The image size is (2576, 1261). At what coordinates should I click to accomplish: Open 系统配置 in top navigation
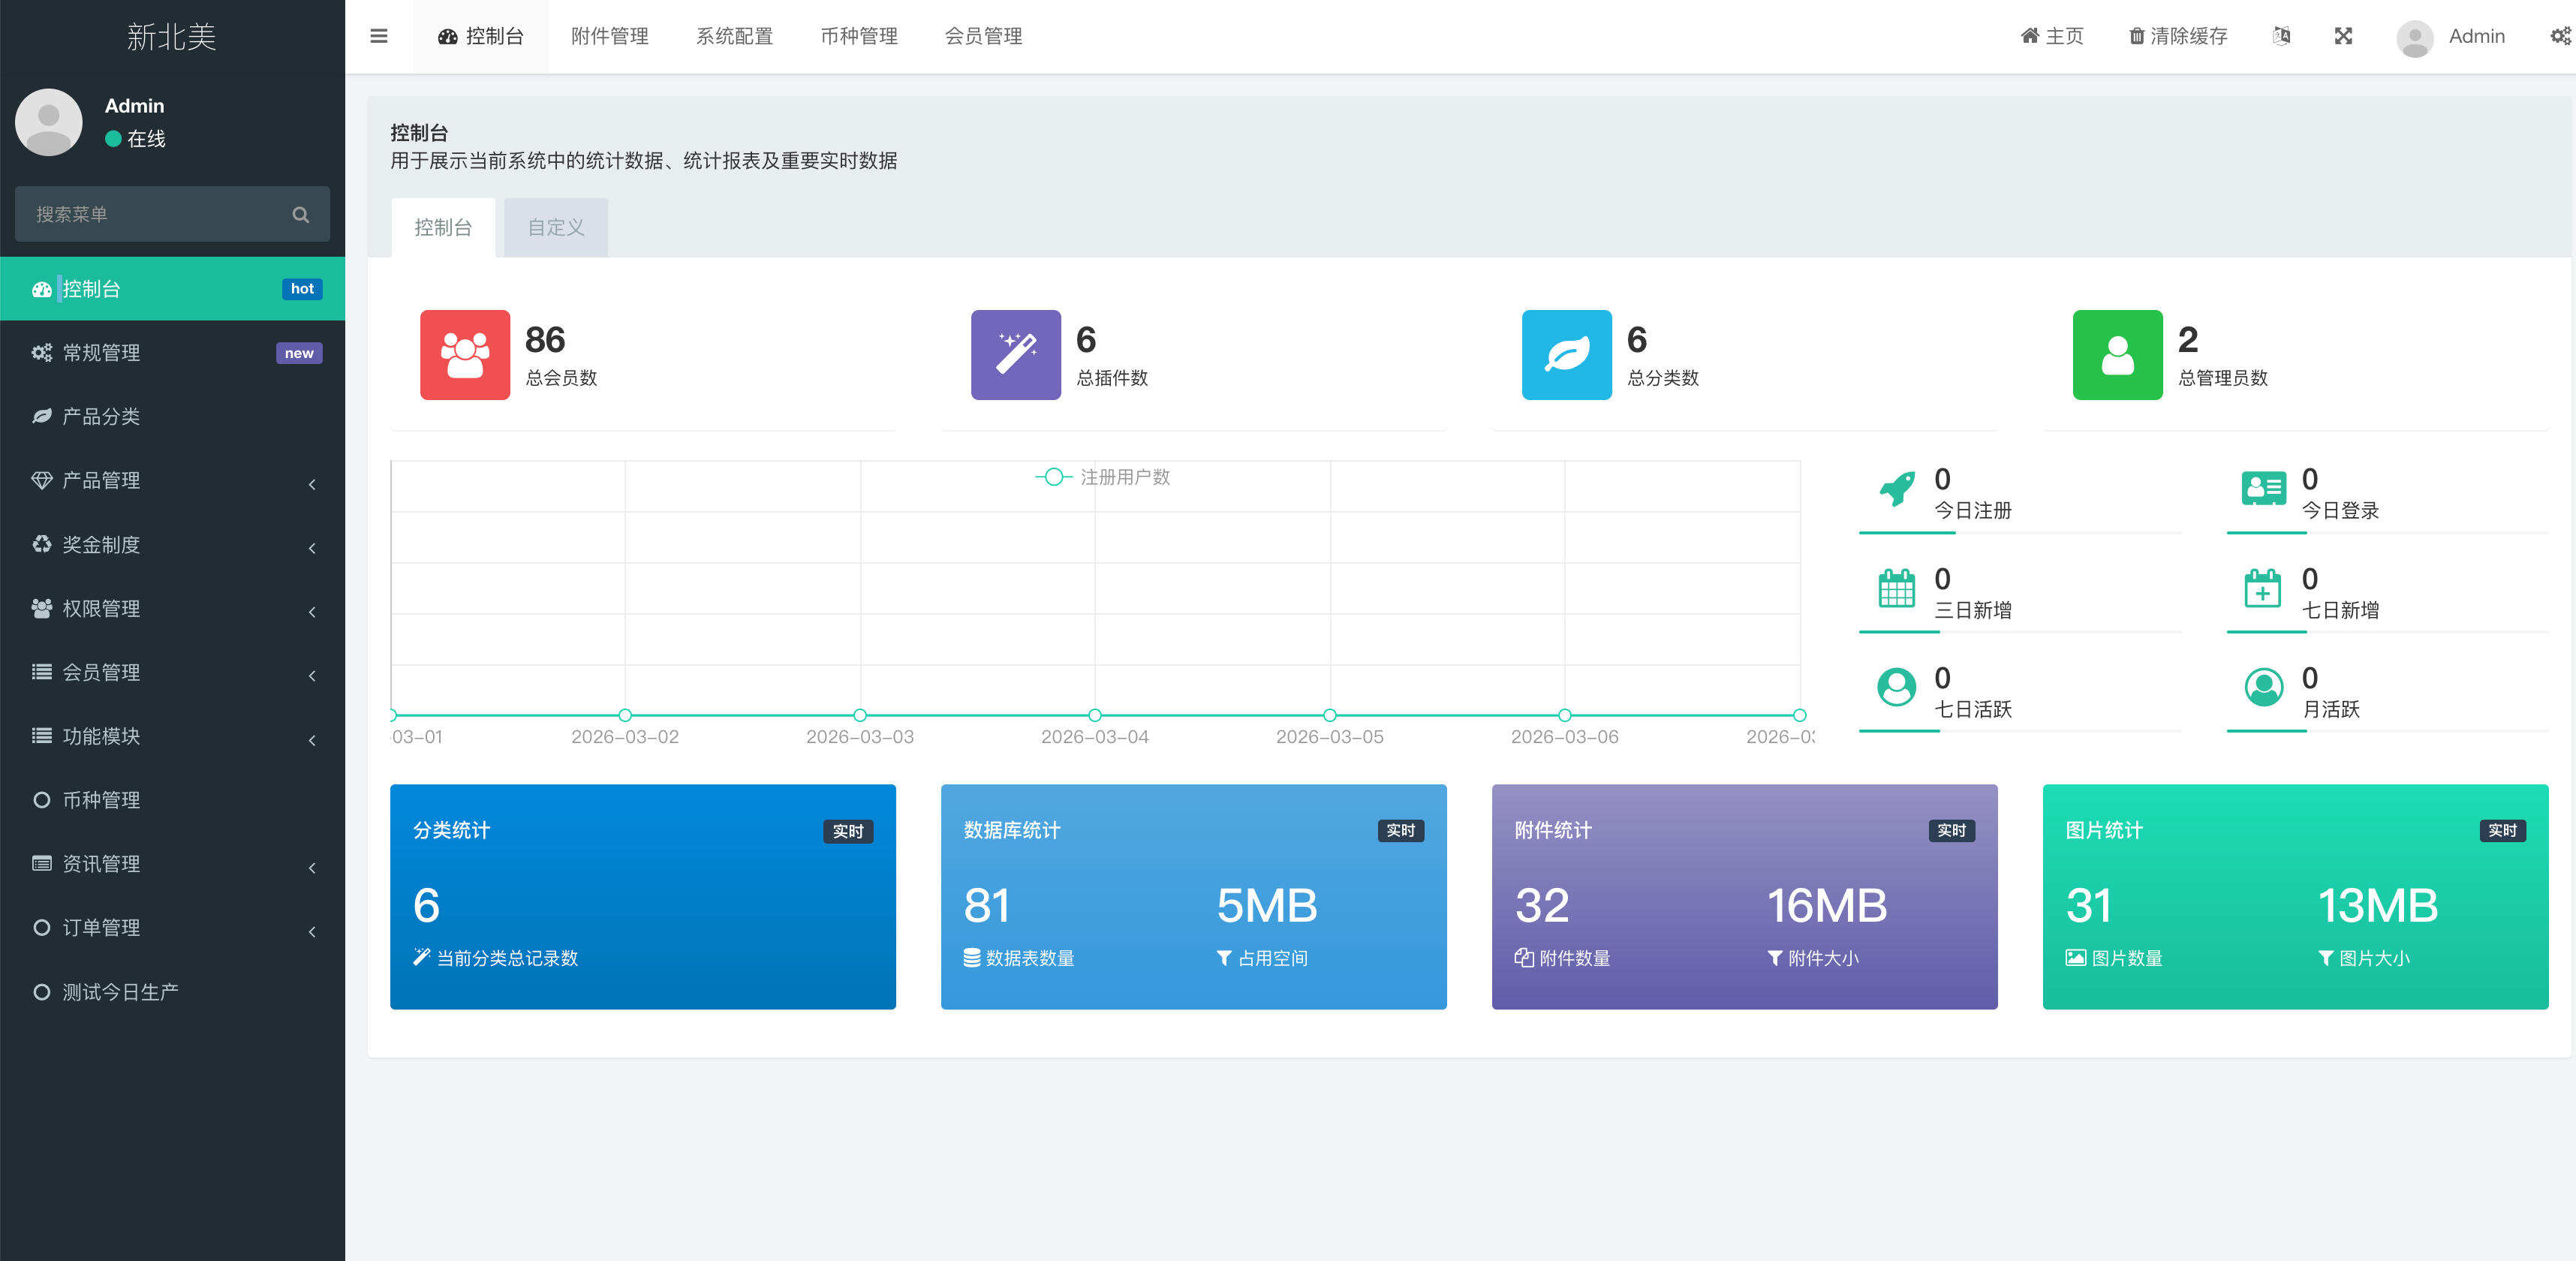click(x=734, y=36)
